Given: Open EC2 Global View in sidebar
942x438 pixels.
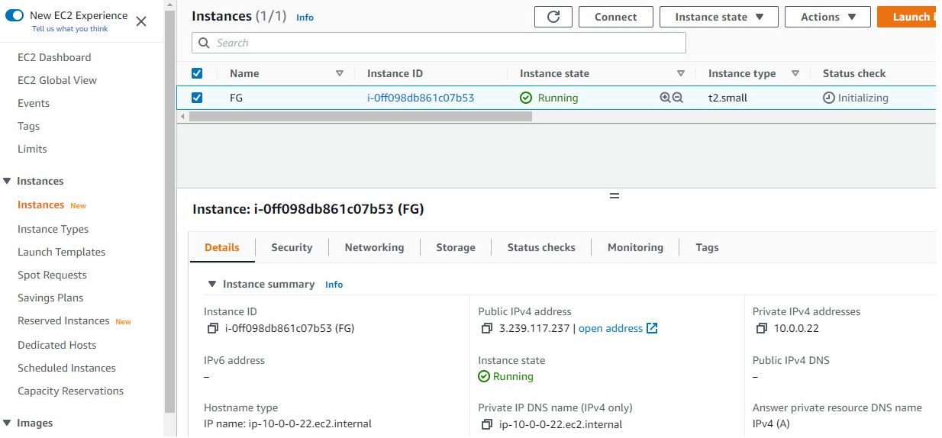Looking at the screenshot, I should (57, 80).
